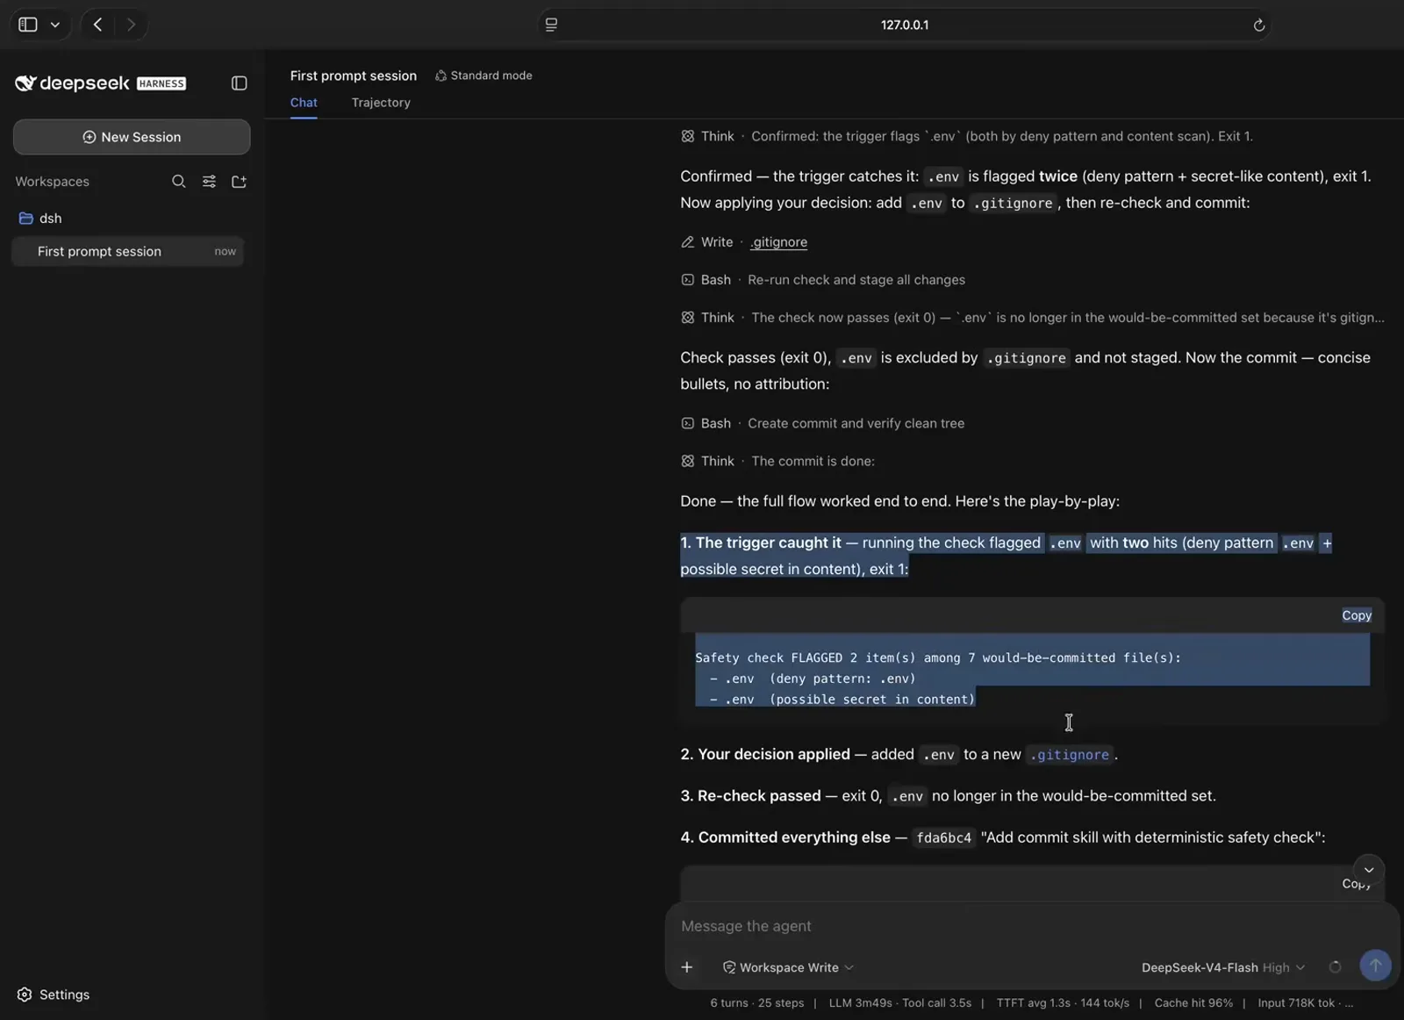Switch to the Chat tab
Image resolution: width=1404 pixels, height=1020 pixels.
(x=304, y=103)
